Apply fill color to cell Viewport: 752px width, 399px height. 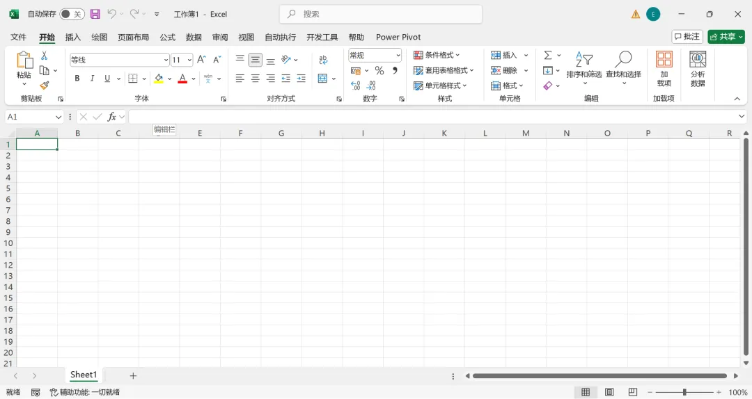tap(159, 79)
